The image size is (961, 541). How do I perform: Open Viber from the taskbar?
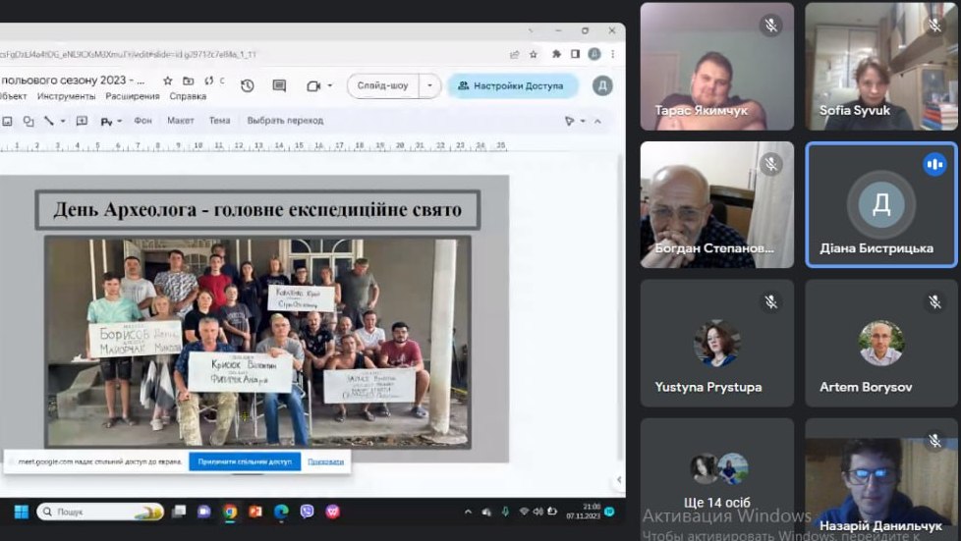point(307,512)
